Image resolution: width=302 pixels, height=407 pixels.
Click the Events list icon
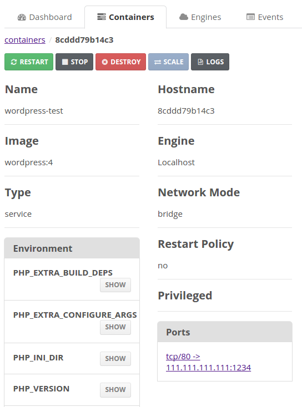(250, 17)
